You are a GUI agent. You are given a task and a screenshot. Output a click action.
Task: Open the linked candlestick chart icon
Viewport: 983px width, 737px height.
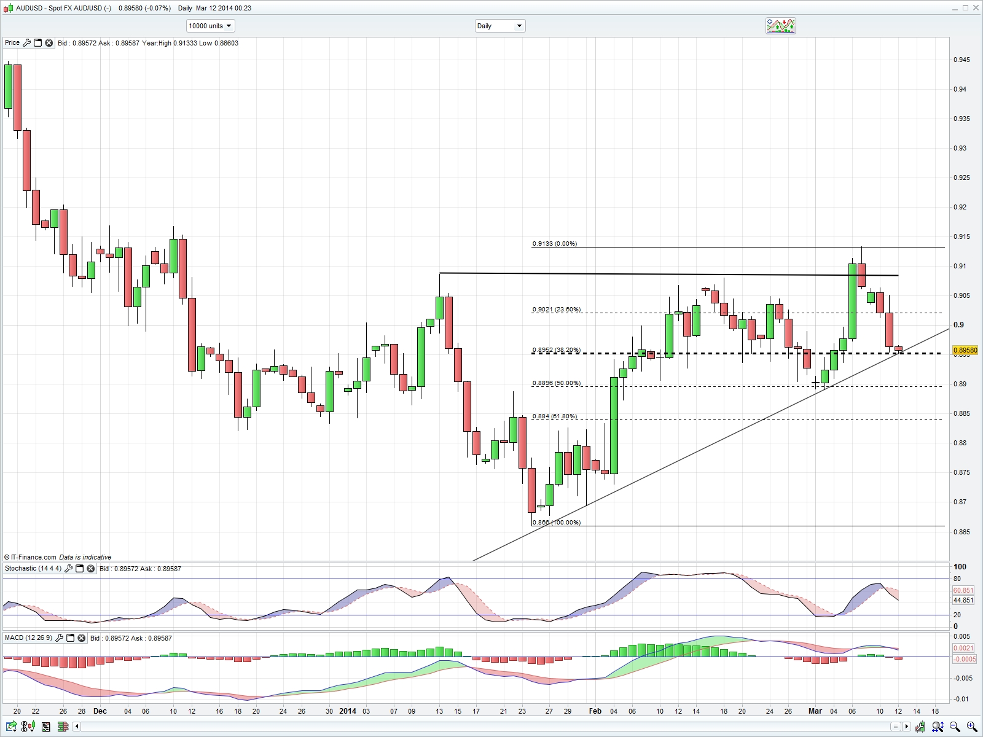coord(28,727)
